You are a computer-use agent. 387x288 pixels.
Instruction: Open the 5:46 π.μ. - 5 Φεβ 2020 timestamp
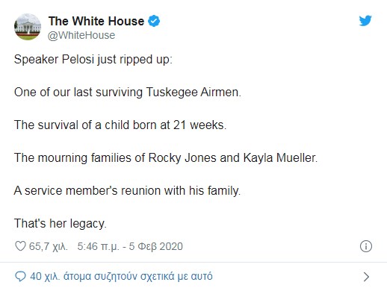pos(130,246)
